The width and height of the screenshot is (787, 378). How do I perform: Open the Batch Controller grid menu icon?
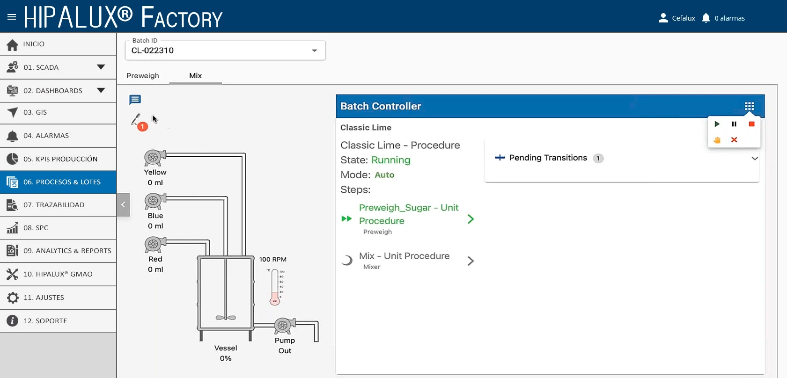(x=750, y=106)
